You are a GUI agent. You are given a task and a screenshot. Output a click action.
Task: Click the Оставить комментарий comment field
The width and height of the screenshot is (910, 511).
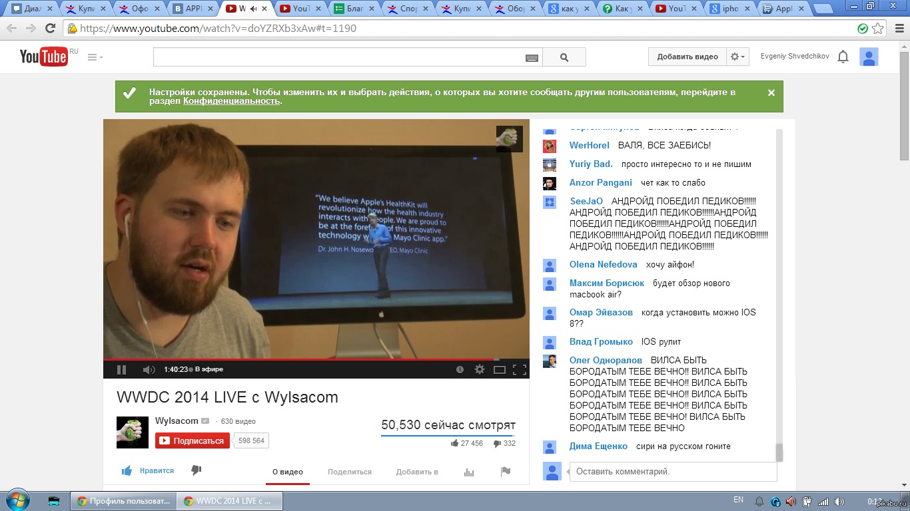coord(673,472)
